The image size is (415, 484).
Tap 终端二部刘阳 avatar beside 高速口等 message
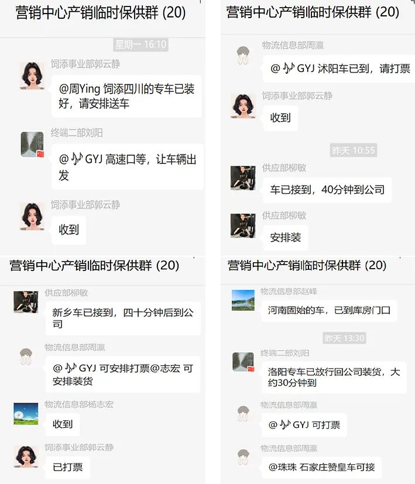tap(32, 145)
